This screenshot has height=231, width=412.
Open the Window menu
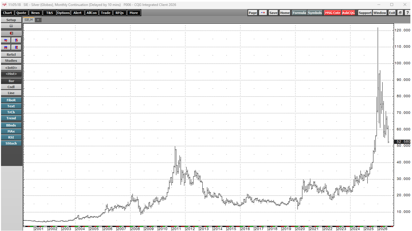click(380, 13)
